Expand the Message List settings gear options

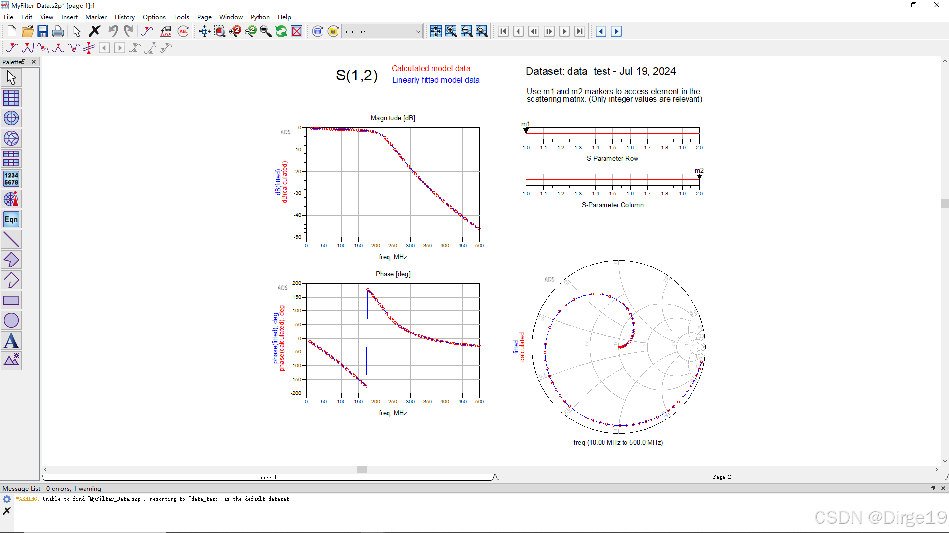coord(6,499)
